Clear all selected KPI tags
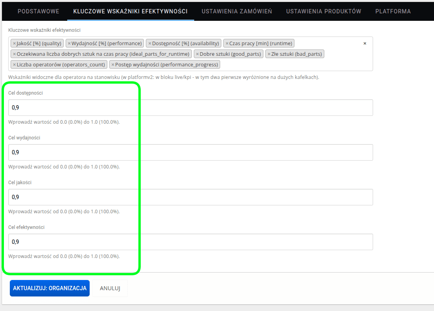Viewport: 434px width, 311px height. (365, 44)
